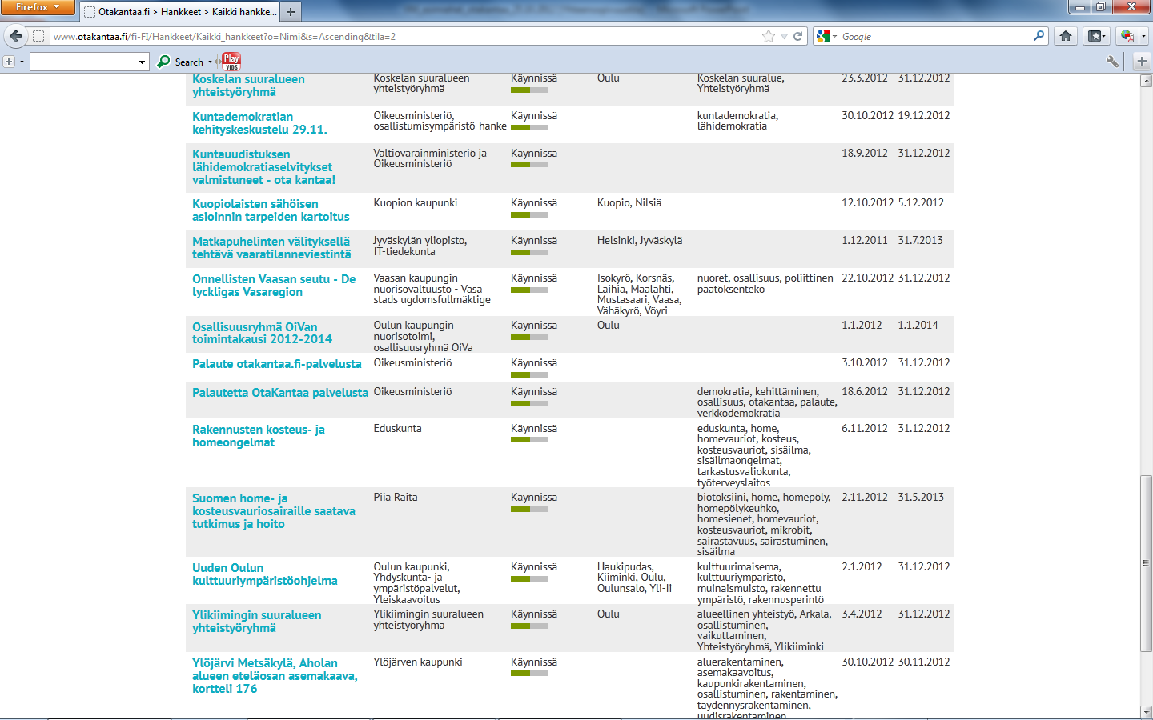This screenshot has width=1153, height=720.
Task: Open Rakennusten kosteus- ja homeongelmat link
Action: coord(259,436)
